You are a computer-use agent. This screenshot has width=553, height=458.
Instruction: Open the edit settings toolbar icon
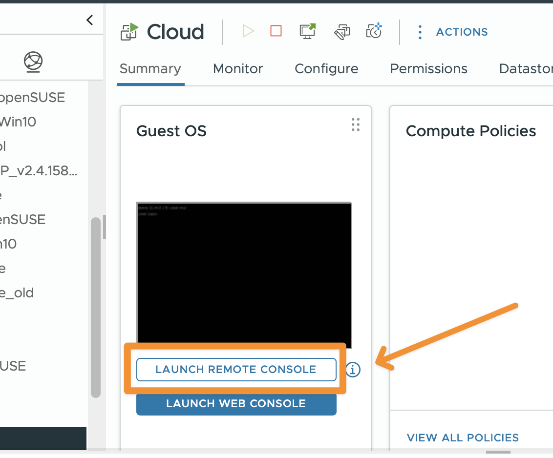click(342, 32)
